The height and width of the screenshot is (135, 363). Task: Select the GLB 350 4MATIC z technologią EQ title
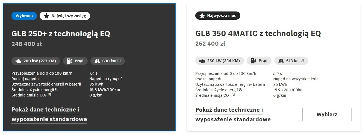[x=258, y=34]
